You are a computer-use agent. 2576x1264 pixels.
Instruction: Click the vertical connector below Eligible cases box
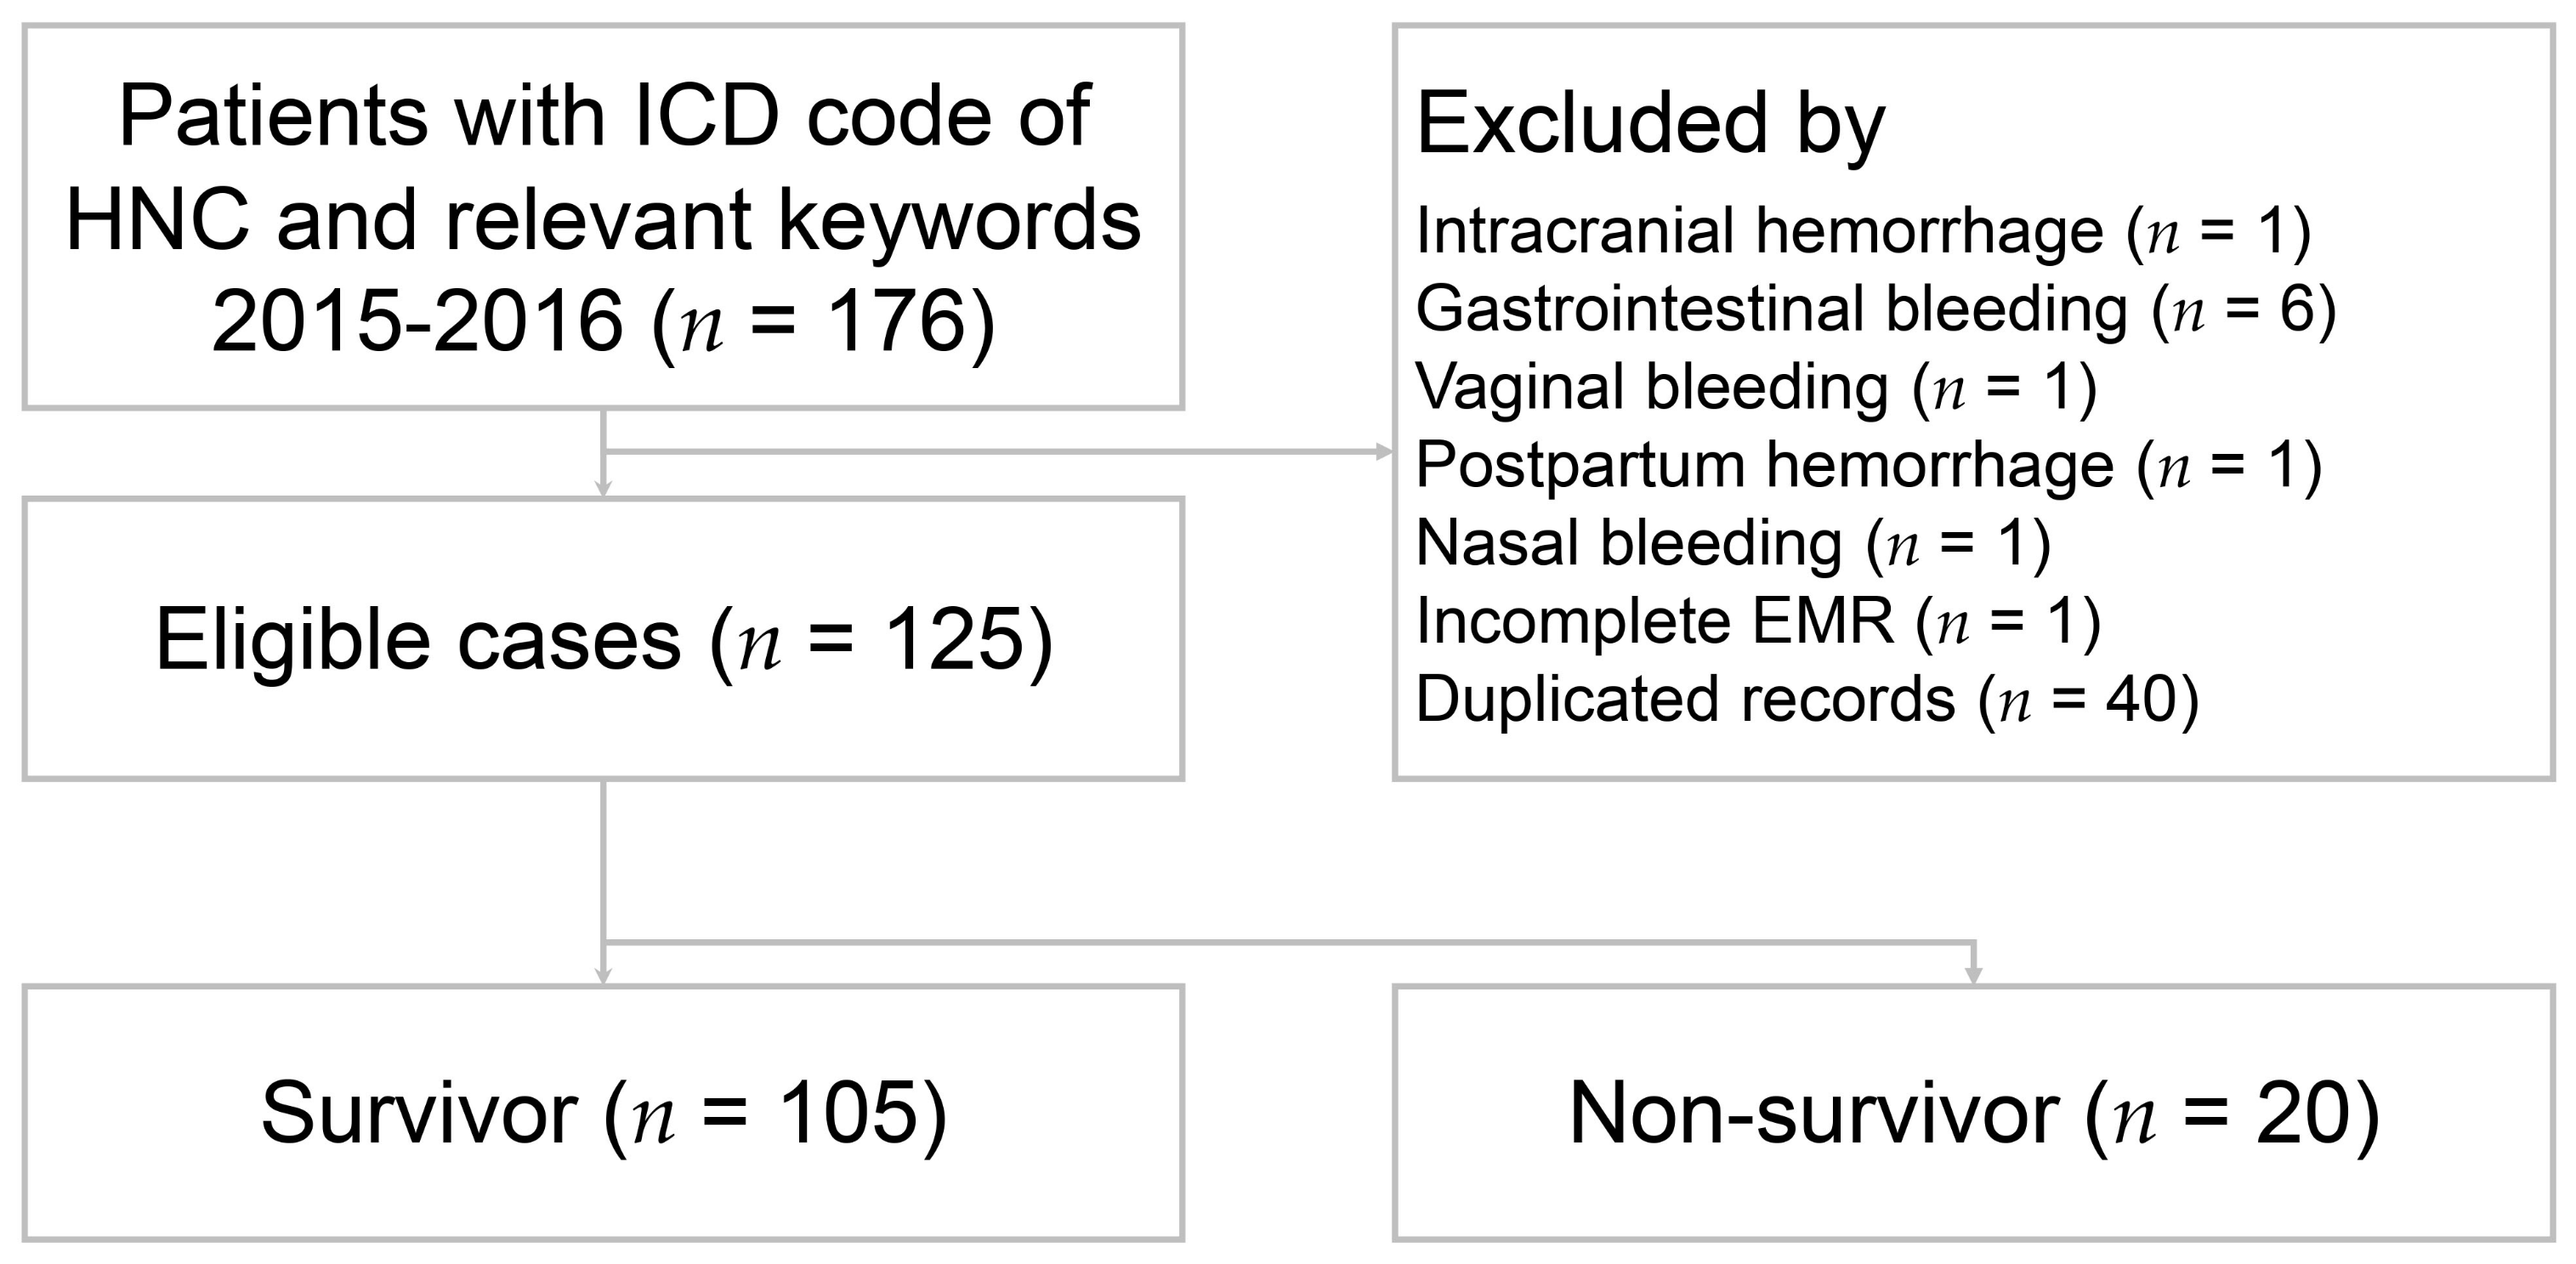pyautogui.click(x=603, y=860)
